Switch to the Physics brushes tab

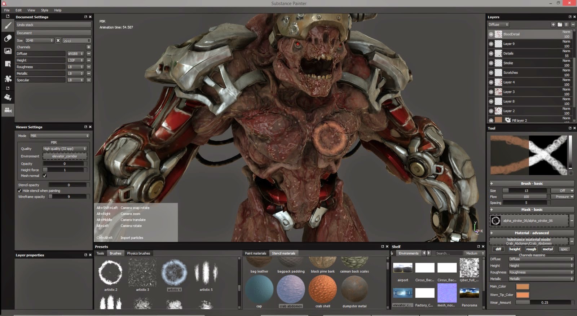pos(138,253)
